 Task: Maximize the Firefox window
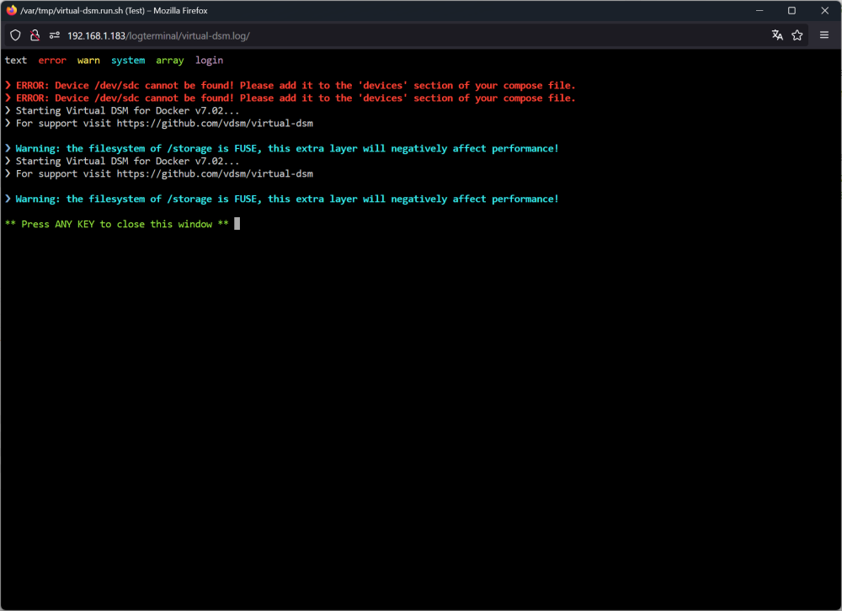click(x=791, y=10)
